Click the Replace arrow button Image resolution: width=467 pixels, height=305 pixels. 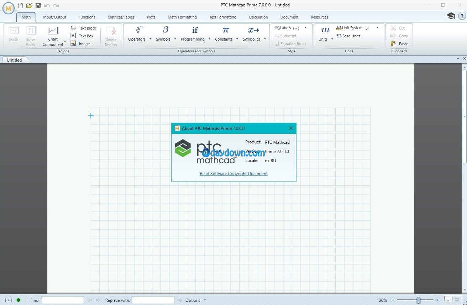(179, 300)
